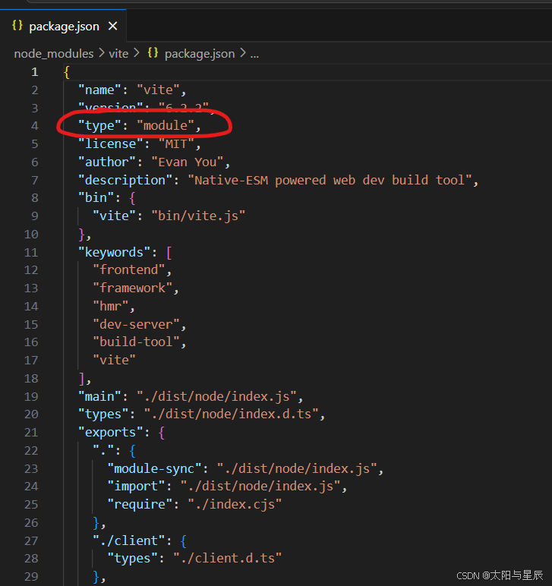Expand the chevron after node_modules breadcrumb
The image size is (552, 586).
(x=101, y=53)
